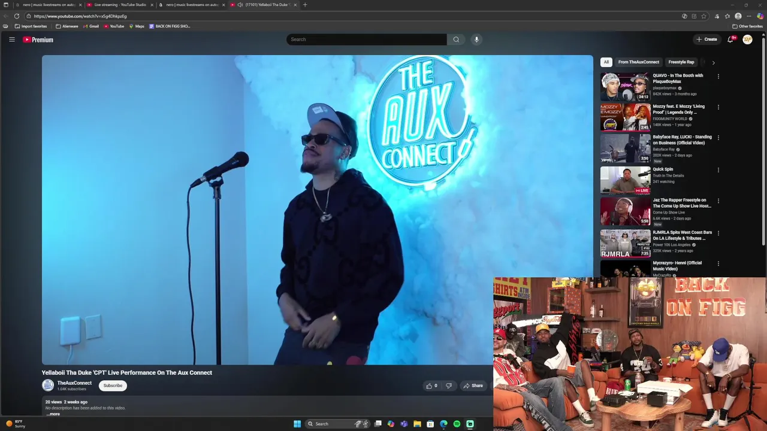Open options for Mozzy Living Proof video
The width and height of the screenshot is (767, 431).
[718, 107]
